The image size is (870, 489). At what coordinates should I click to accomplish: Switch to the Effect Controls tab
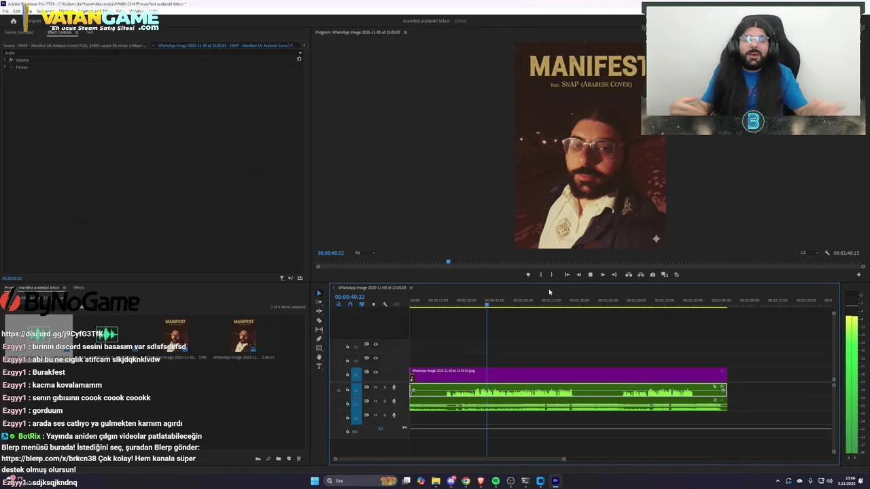(x=59, y=32)
